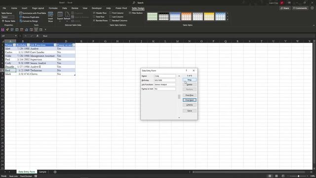Open the Comments pane button
The height and width of the screenshot is (178, 316).
coord(300,8)
